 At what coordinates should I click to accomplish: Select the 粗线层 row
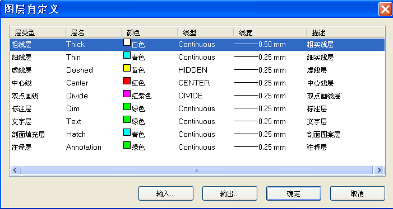pyautogui.click(x=197, y=45)
